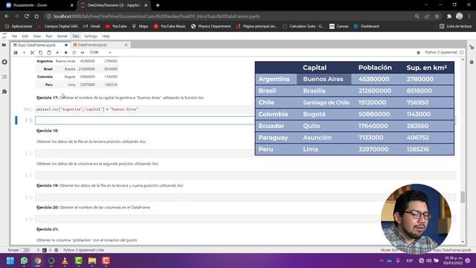Screen dimensions: 476x268
Task: Go to Chrome home page icon
Action: pos(36,16)
